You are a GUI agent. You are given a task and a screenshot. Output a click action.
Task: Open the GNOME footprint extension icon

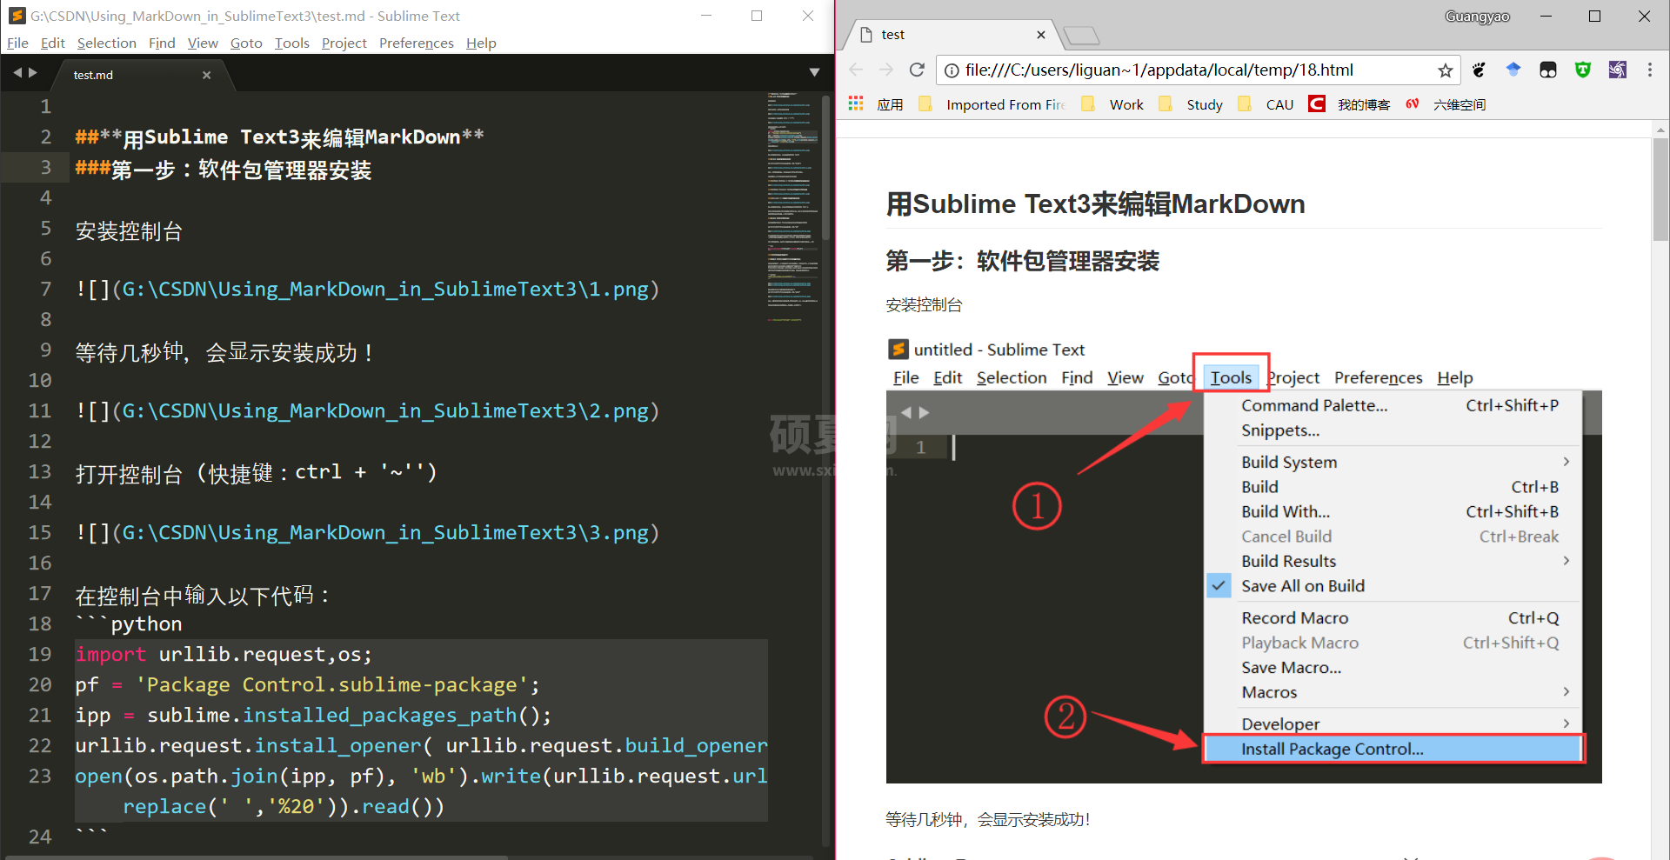point(1479,70)
